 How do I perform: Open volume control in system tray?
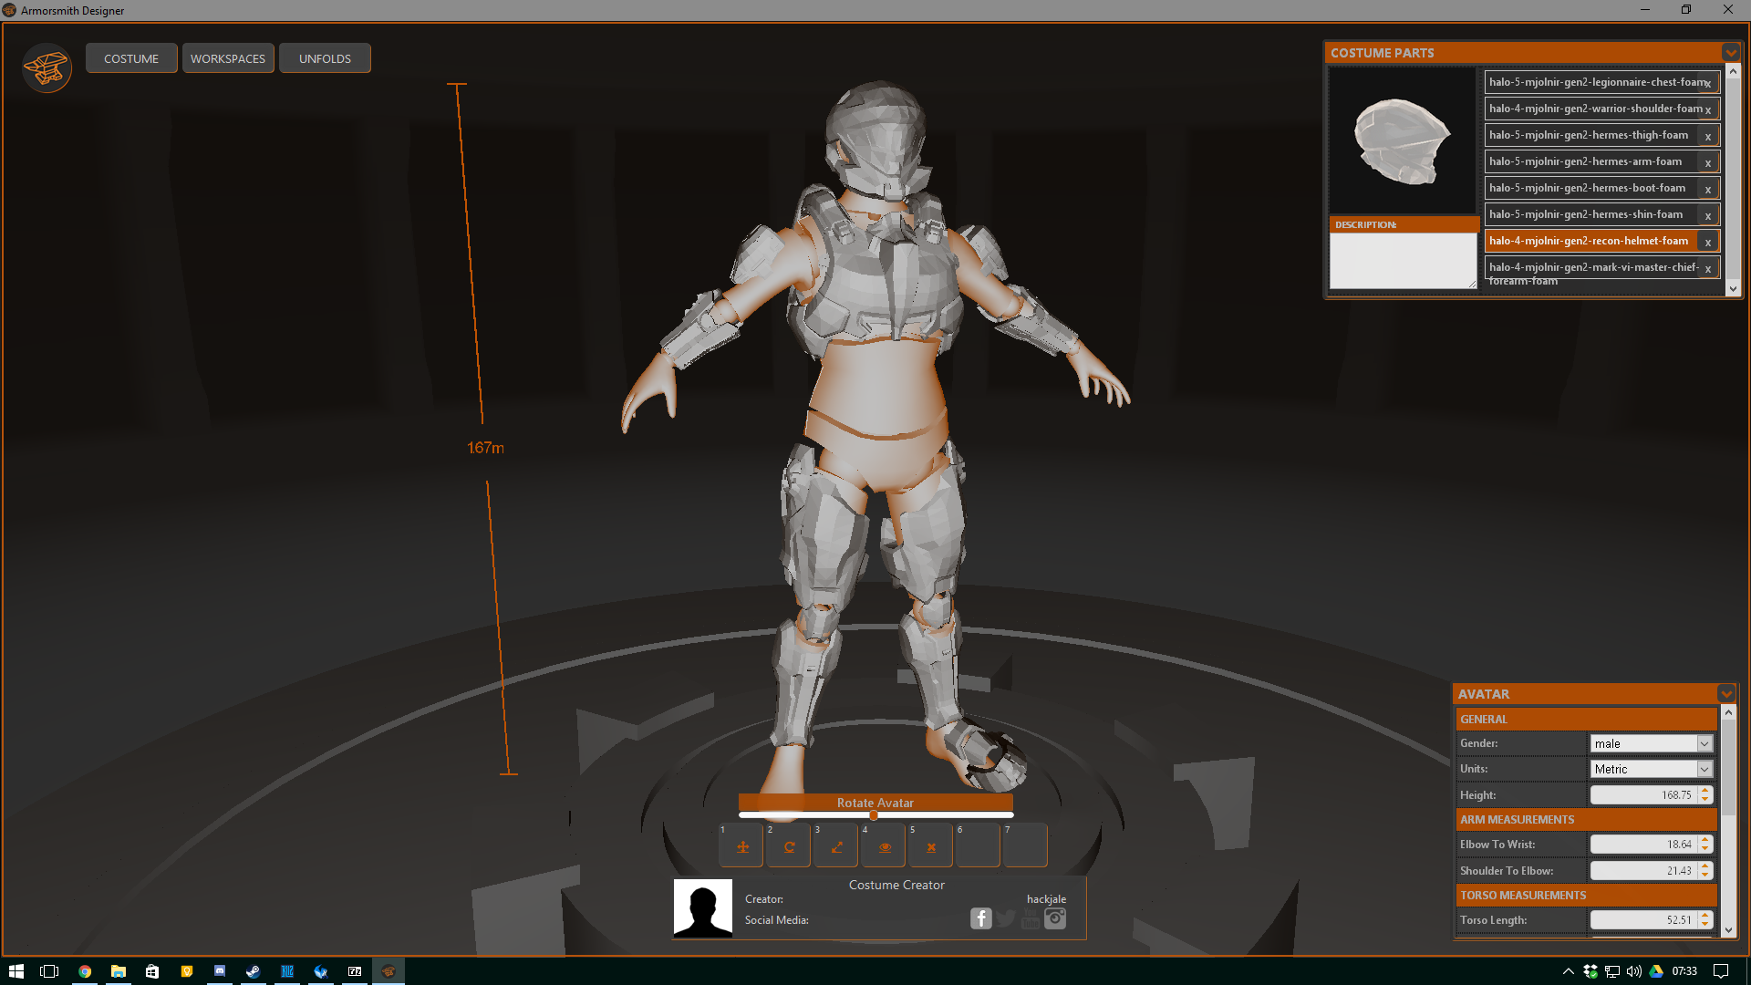pyautogui.click(x=1634, y=971)
